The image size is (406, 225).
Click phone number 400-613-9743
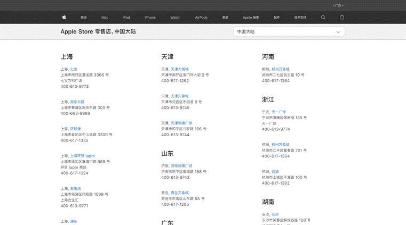coord(176,177)
